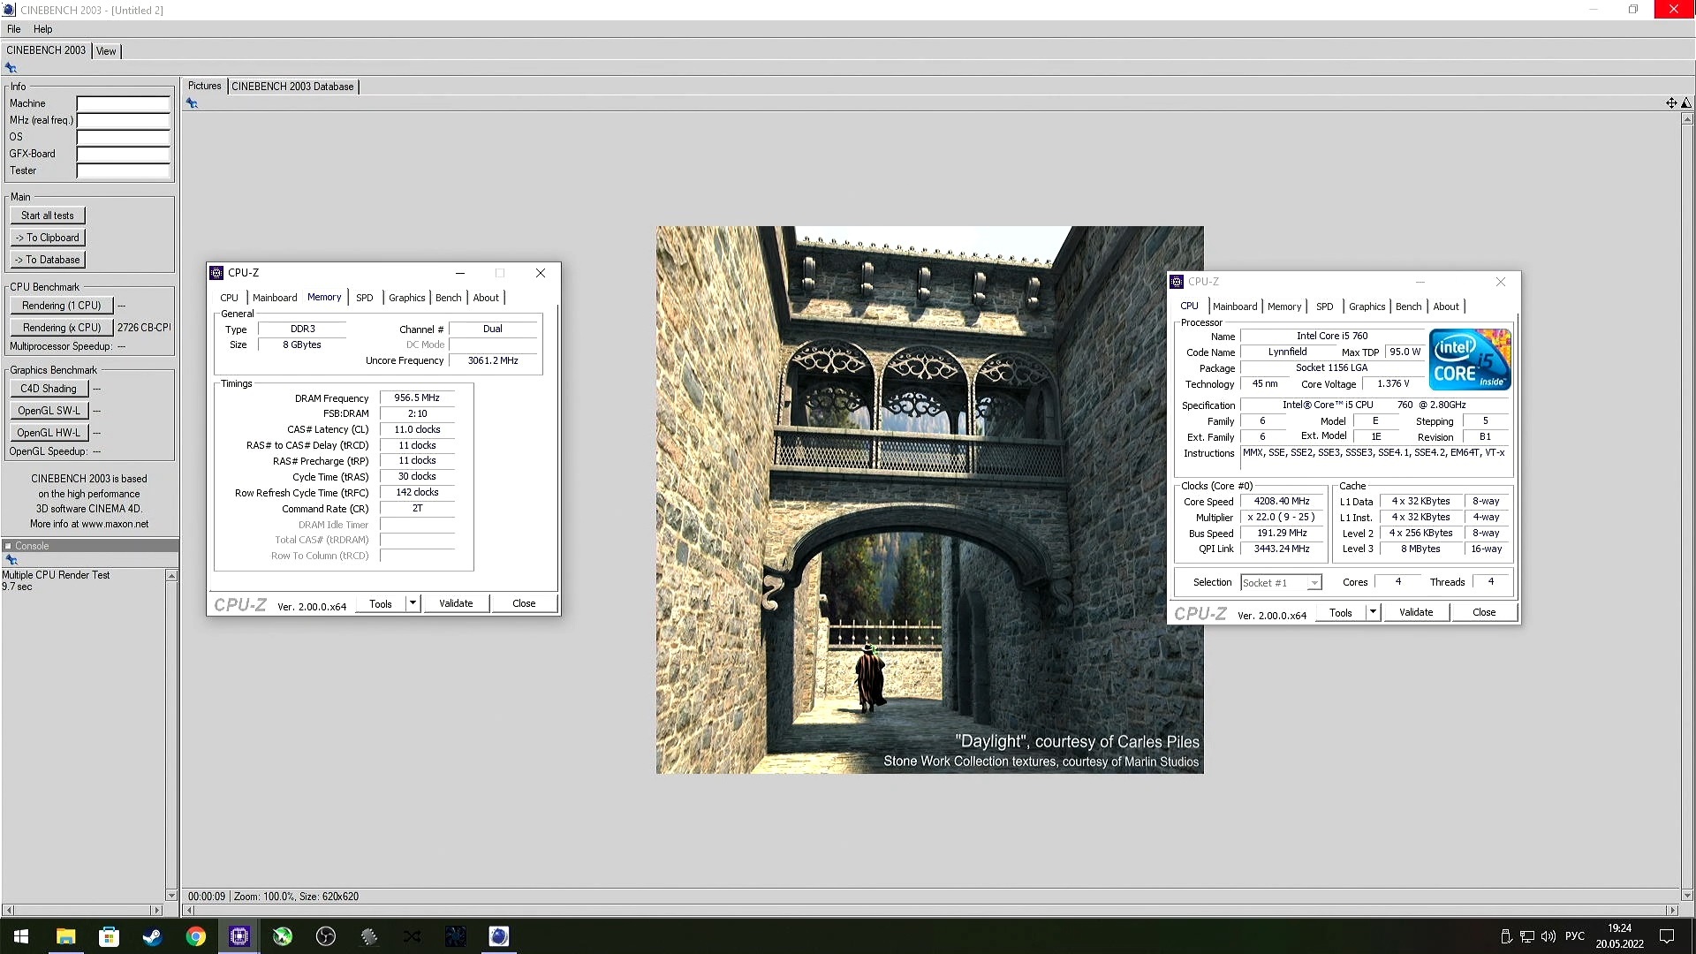Switch to Memory tab in processor CPU-Z window
The image size is (1696, 954).
(1284, 307)
